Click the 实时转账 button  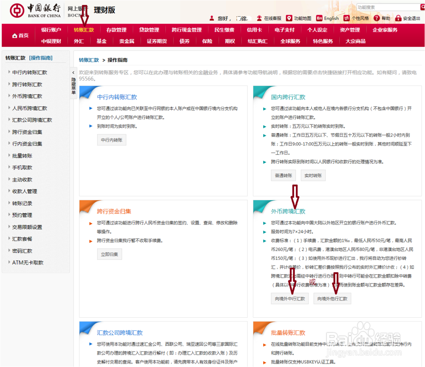(313, 176)
